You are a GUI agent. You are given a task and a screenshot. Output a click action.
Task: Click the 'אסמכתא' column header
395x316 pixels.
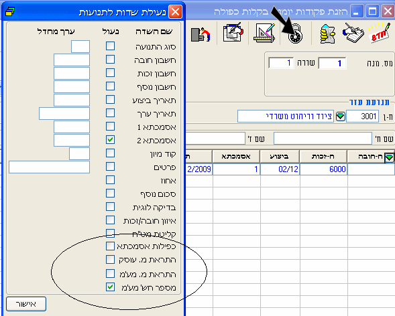pos(236,157)
